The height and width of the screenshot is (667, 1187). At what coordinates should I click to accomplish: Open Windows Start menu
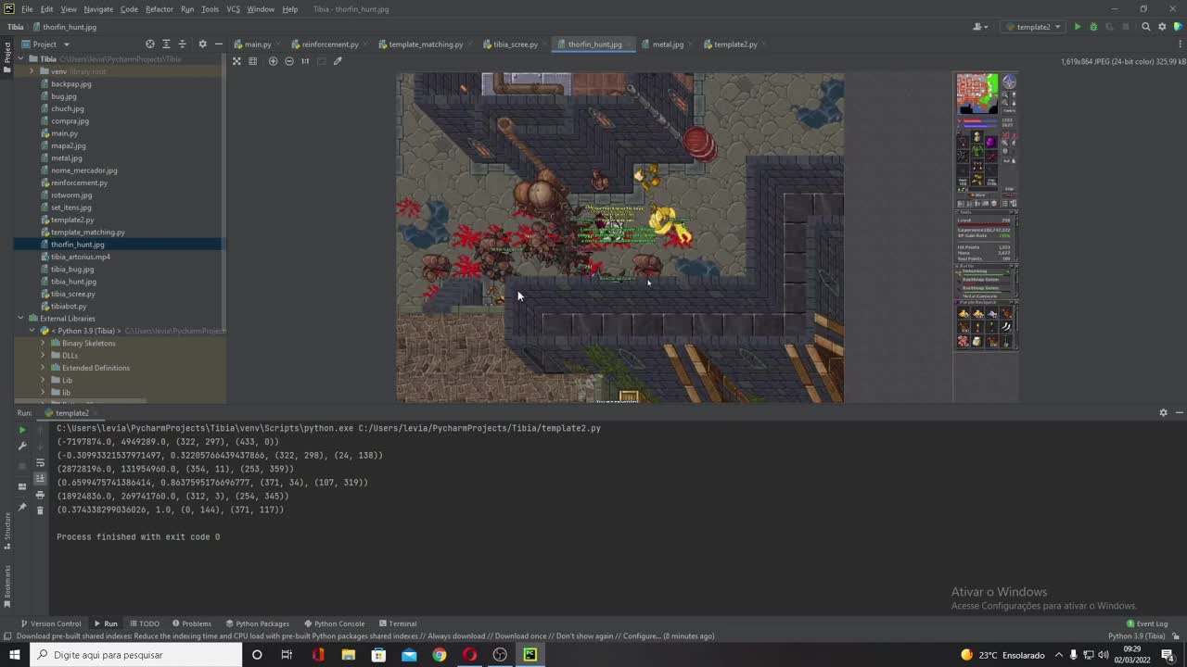(15, 655)
